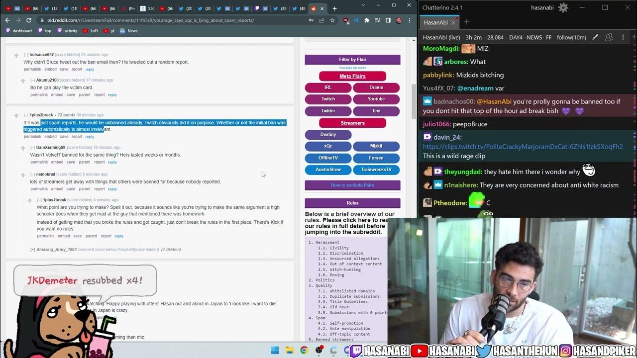Collapse Akumu2100's comment

click(32, 80)
